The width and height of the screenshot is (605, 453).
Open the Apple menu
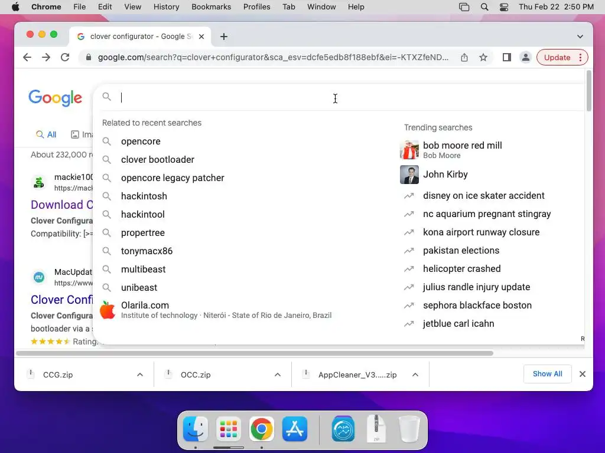[x=15, y=7]
